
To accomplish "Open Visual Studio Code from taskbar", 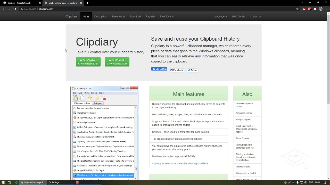I will pyautogui.click(x=16, y=182).
